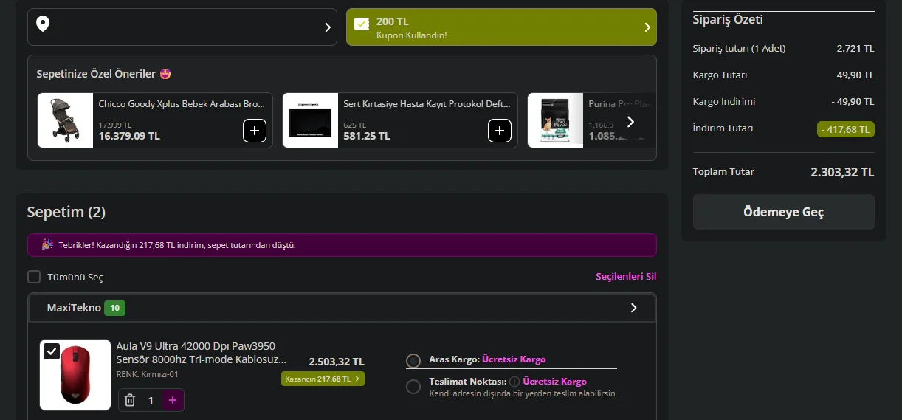Click the location pin icon
The image size is (902, 420).
tap(43, 24)
